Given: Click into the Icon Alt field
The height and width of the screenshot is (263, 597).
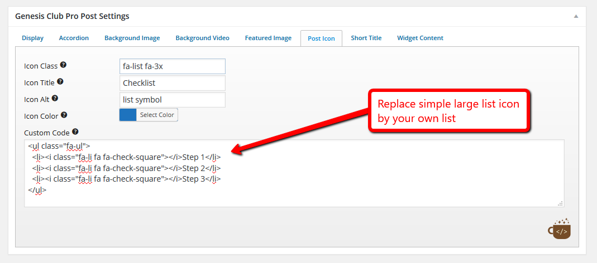Looking at the screenshot, I should (173, 100).
